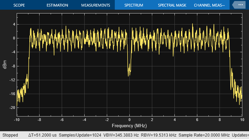Click the dBm y-axis label
Screen dimensions: 249x139
pyautogui.click(x=5, y=65)
